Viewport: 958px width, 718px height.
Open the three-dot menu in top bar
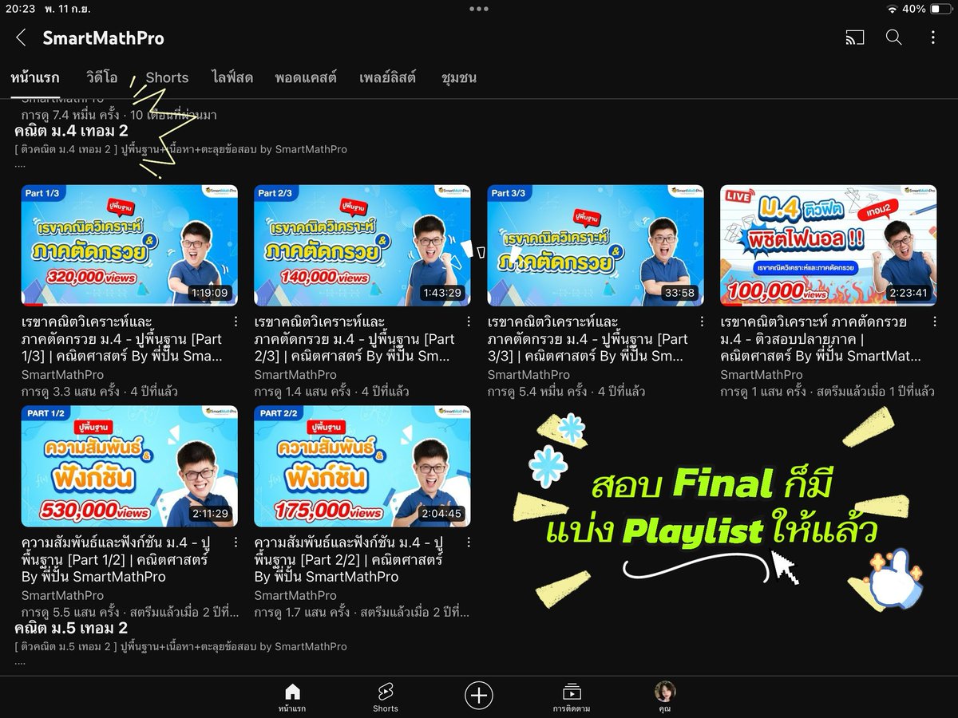click(x=933, y=37)
